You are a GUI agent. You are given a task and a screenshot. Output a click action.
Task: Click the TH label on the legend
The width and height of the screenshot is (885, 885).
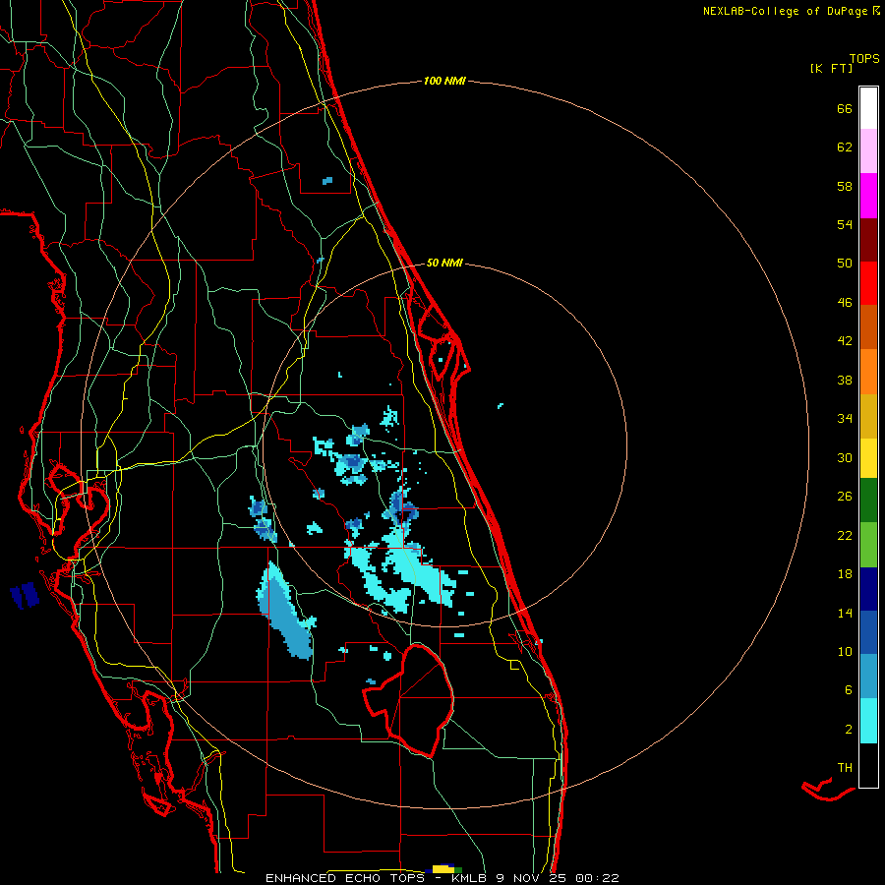tap(845, 768)
